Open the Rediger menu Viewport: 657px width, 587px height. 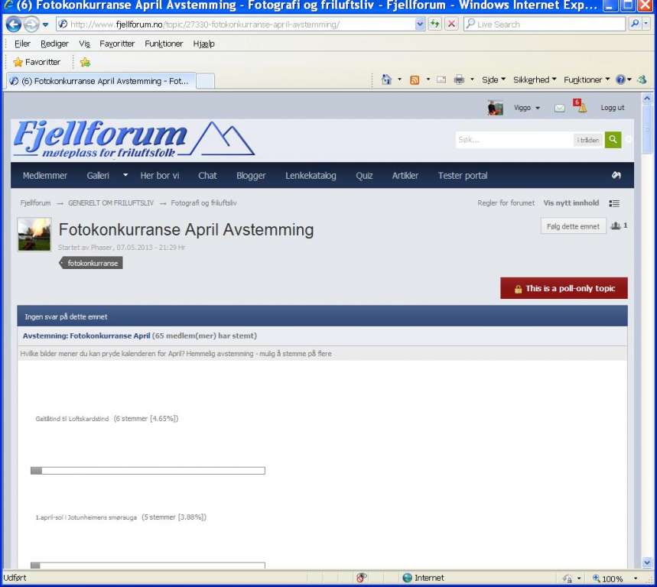54,44
